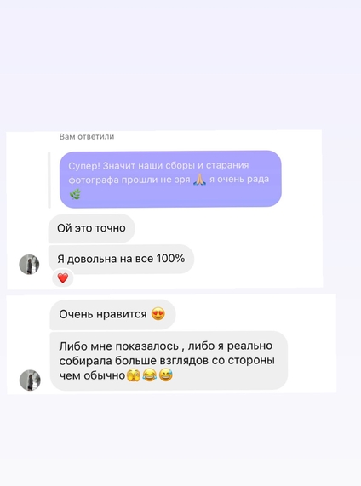This screenshot has width=361, height=486.
Task: Tap the green leaf emoji in purple bubble
Action: [x=75, y=194]
